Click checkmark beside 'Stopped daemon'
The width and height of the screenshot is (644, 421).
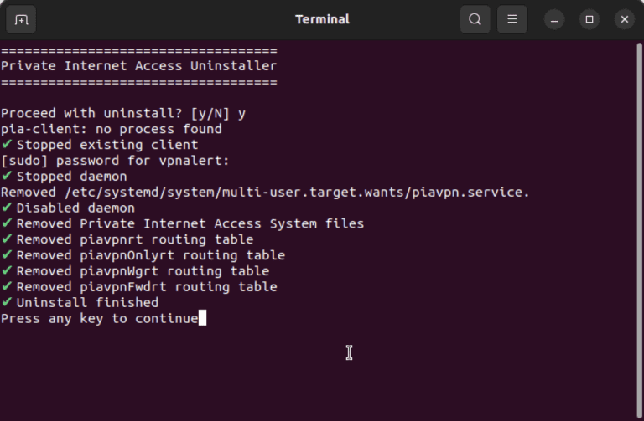tap(7, 177)
